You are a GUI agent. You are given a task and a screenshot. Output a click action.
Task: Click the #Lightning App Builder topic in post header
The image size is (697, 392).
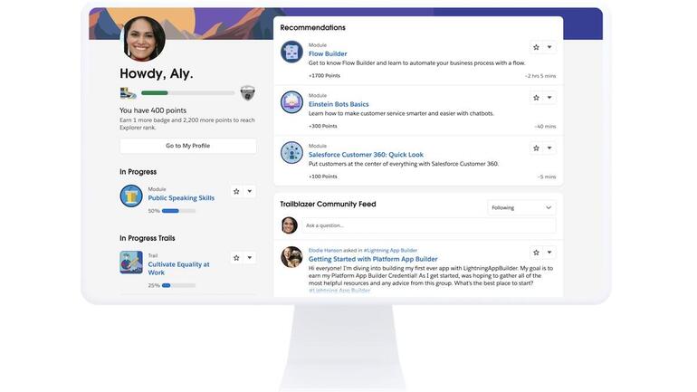pyautogui.click(x=390, y=250)
